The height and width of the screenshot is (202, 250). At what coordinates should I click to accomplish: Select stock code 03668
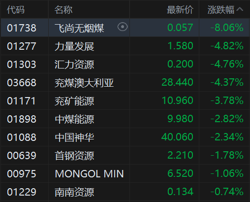tap(22, 82)
